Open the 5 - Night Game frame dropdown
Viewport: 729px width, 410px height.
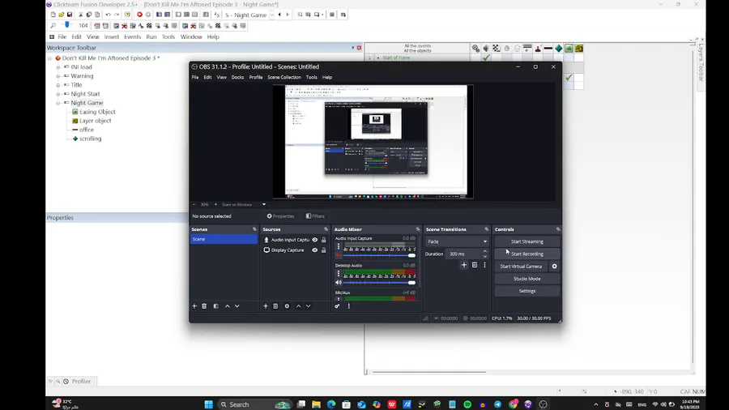tap(272, 15)
